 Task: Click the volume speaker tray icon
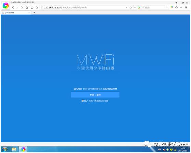coord(164,150)
